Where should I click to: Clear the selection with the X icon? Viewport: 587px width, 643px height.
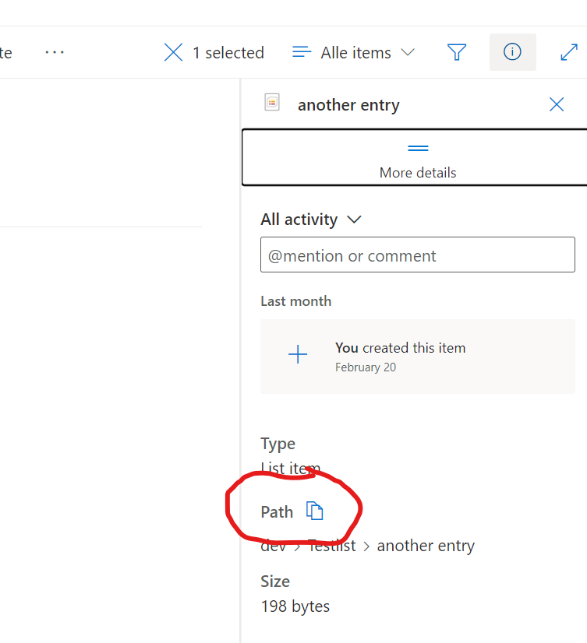click(x=173, y=52)
